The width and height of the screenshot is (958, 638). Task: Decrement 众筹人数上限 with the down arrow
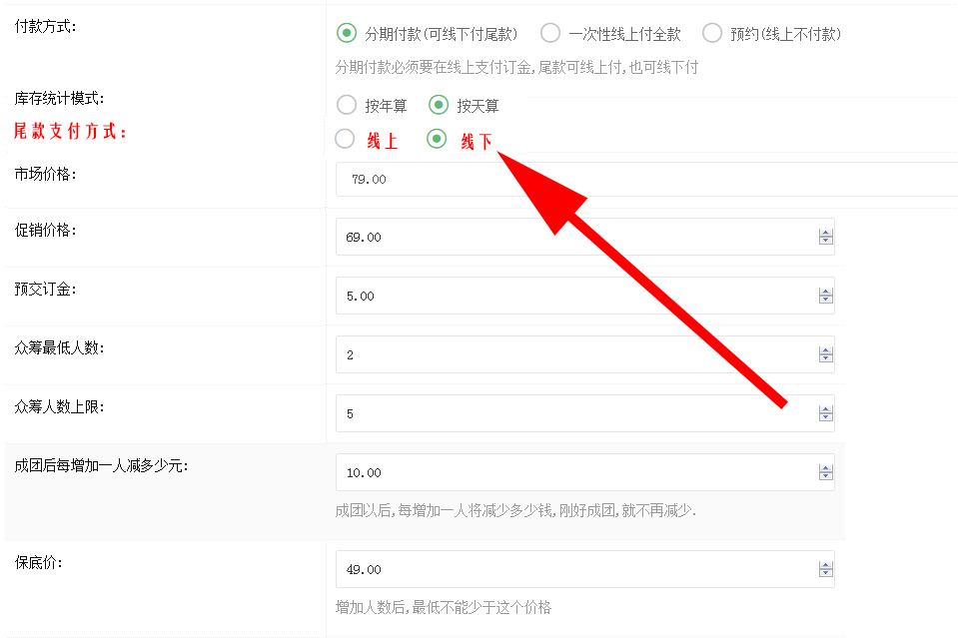tap(825, 418)
